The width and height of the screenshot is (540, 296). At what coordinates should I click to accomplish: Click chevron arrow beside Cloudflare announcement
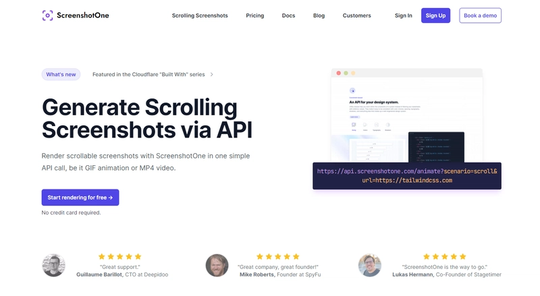(211, 74)
